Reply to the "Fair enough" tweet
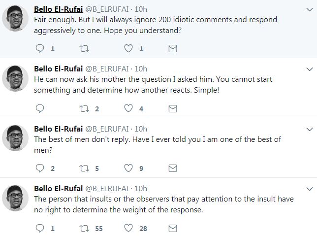Screen dimensions: 317x236 (41, 49)
